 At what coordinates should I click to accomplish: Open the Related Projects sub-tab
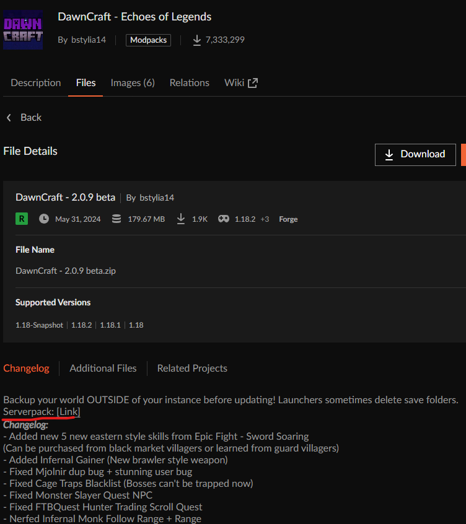pyautogui.click(x=192, y=369)
